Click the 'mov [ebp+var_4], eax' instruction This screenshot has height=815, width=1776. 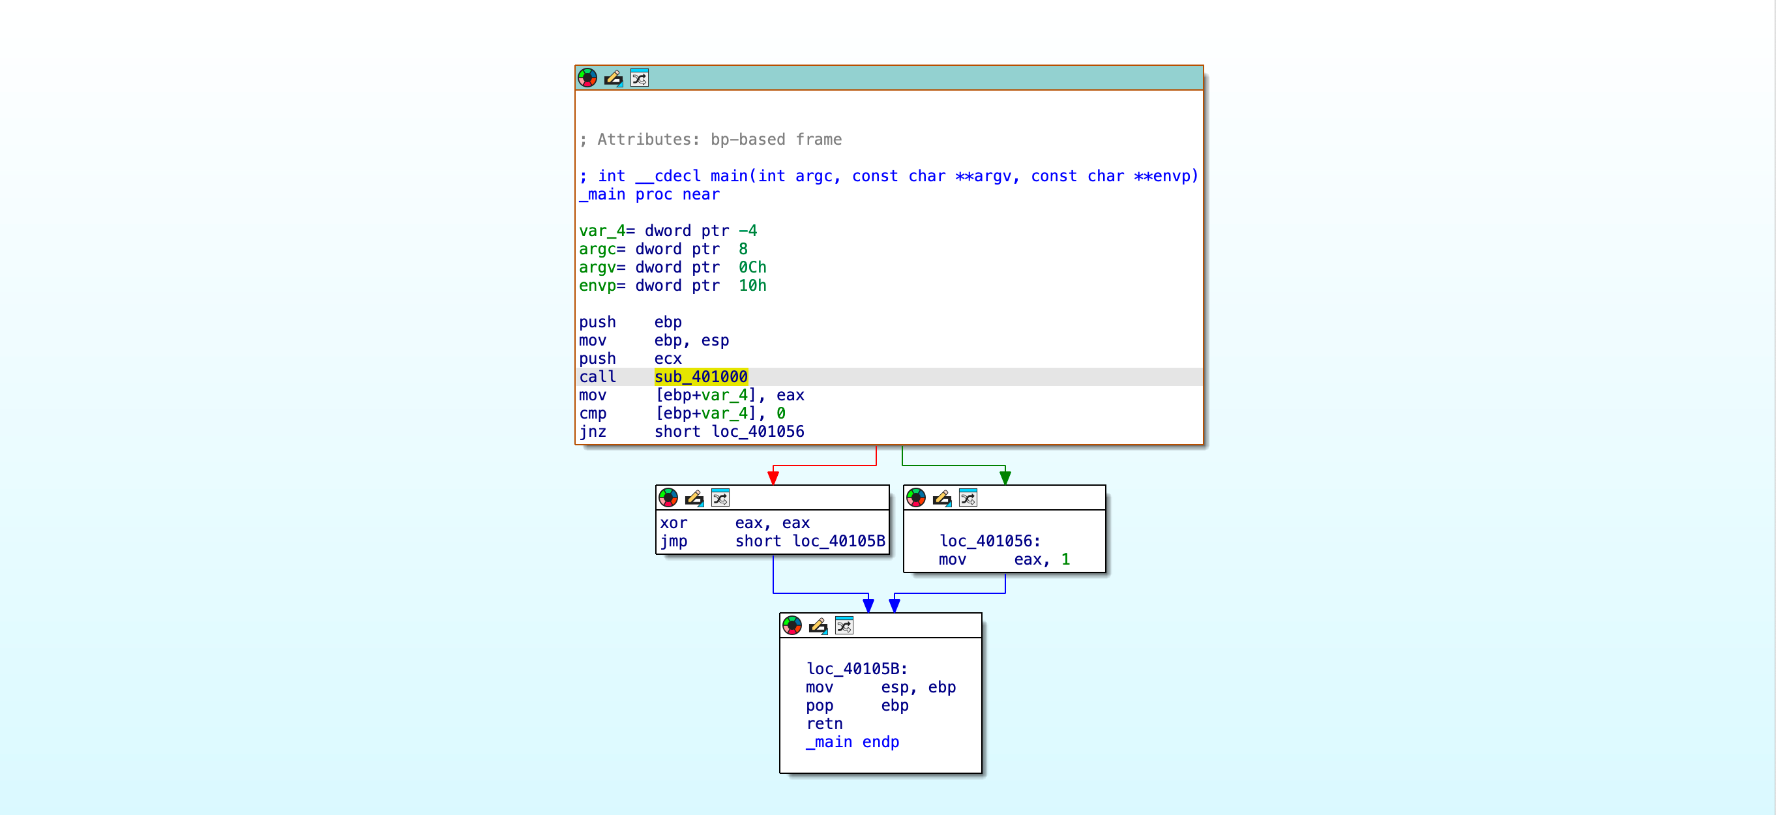tap(692, 395)
